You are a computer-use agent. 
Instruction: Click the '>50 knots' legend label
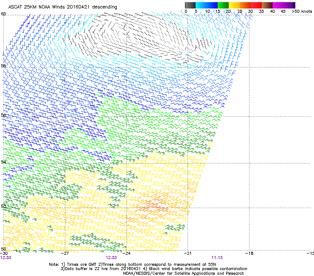(x=302, y=11)
